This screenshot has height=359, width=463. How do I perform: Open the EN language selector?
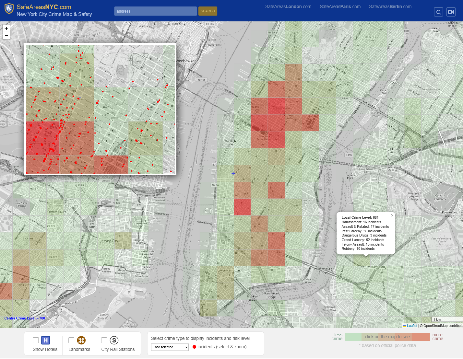[451, 12]
